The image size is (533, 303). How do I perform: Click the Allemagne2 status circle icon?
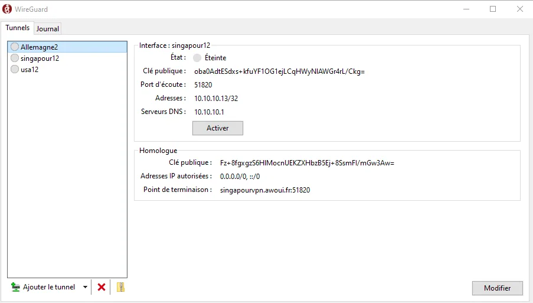[15, 47]
